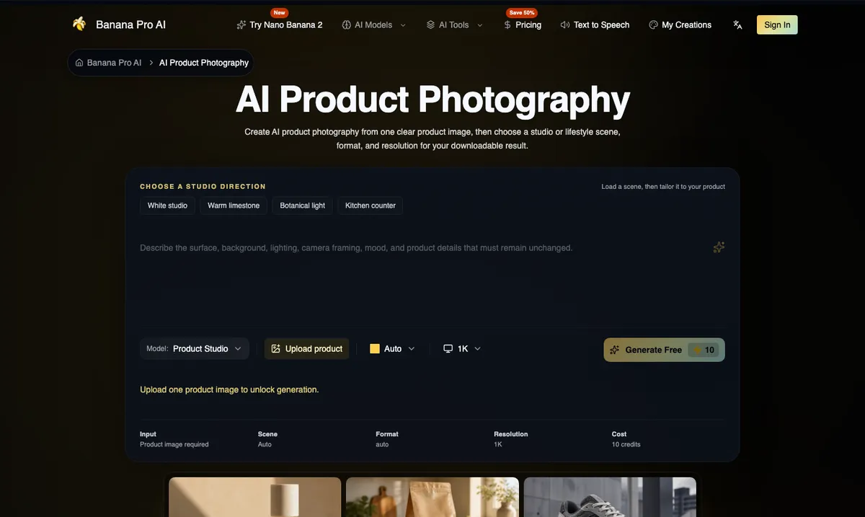Viewport: 865px width, 517px height.
Task: Expand the AI Models dropdown chevron
Action: 403,25
